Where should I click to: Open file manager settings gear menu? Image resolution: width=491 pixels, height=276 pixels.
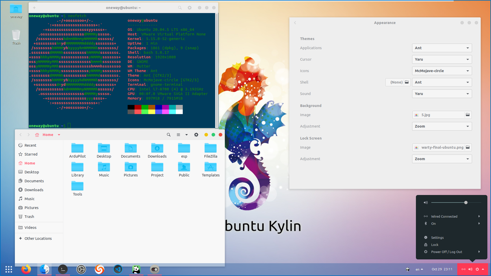pos(196,135)
